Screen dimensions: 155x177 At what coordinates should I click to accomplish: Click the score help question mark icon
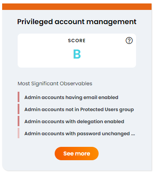(x=129, y=40)
